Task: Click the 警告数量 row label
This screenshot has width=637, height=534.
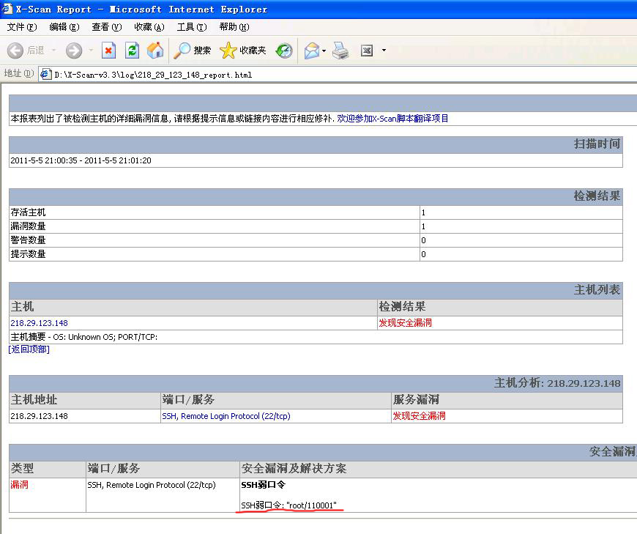Action: coord(28,240)
